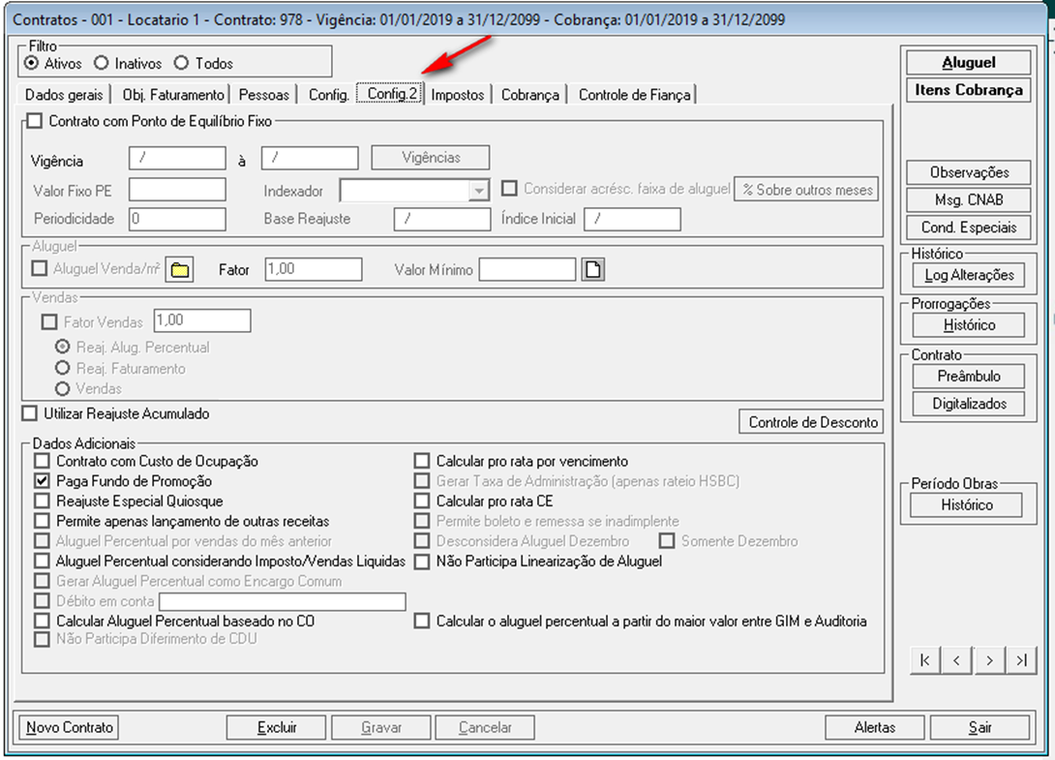Click the Preâmbulo button
This screenshot has height=760, width=1055.
(x=969, y=377)
